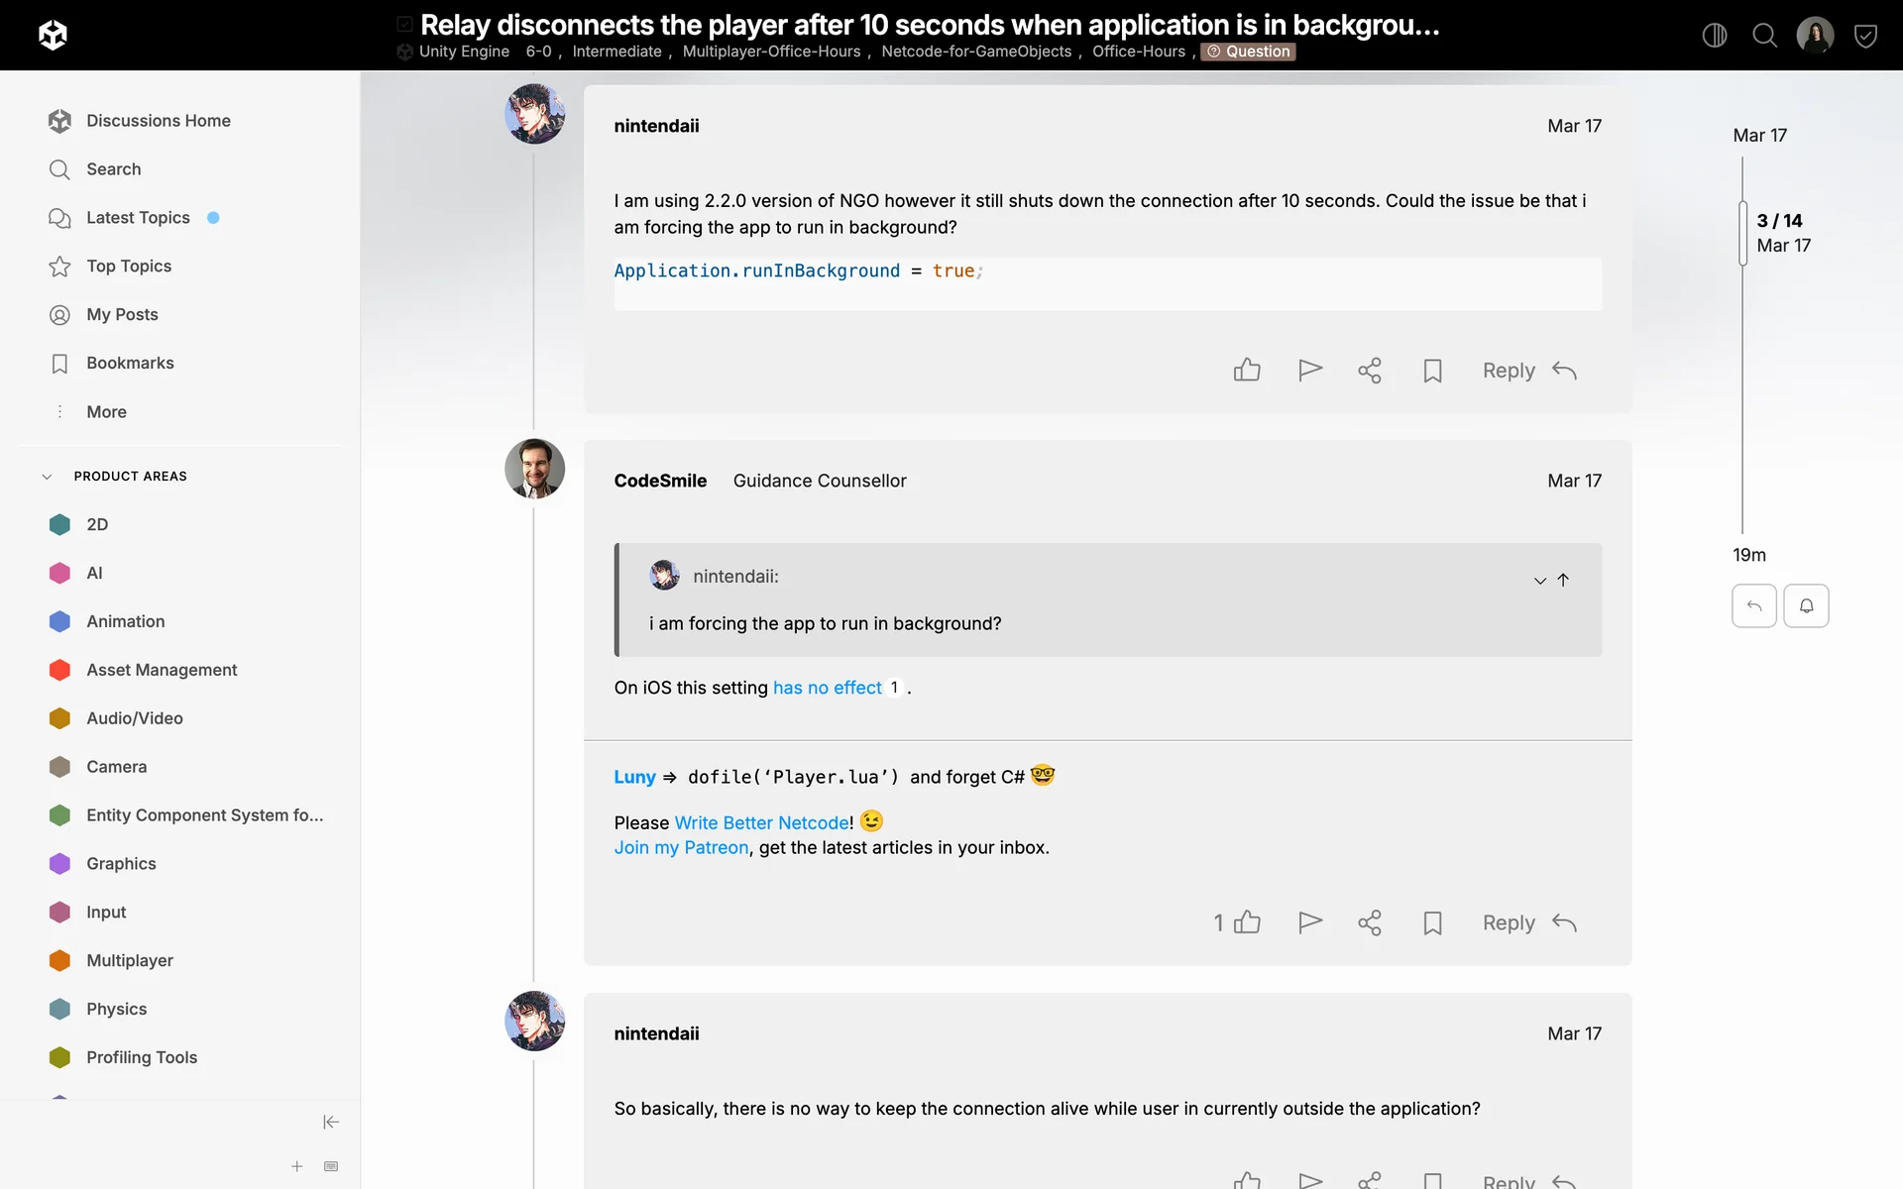Click notification bell under timeline
This screenshot has height=1189, width=1903.
(x=1806, y=606)
